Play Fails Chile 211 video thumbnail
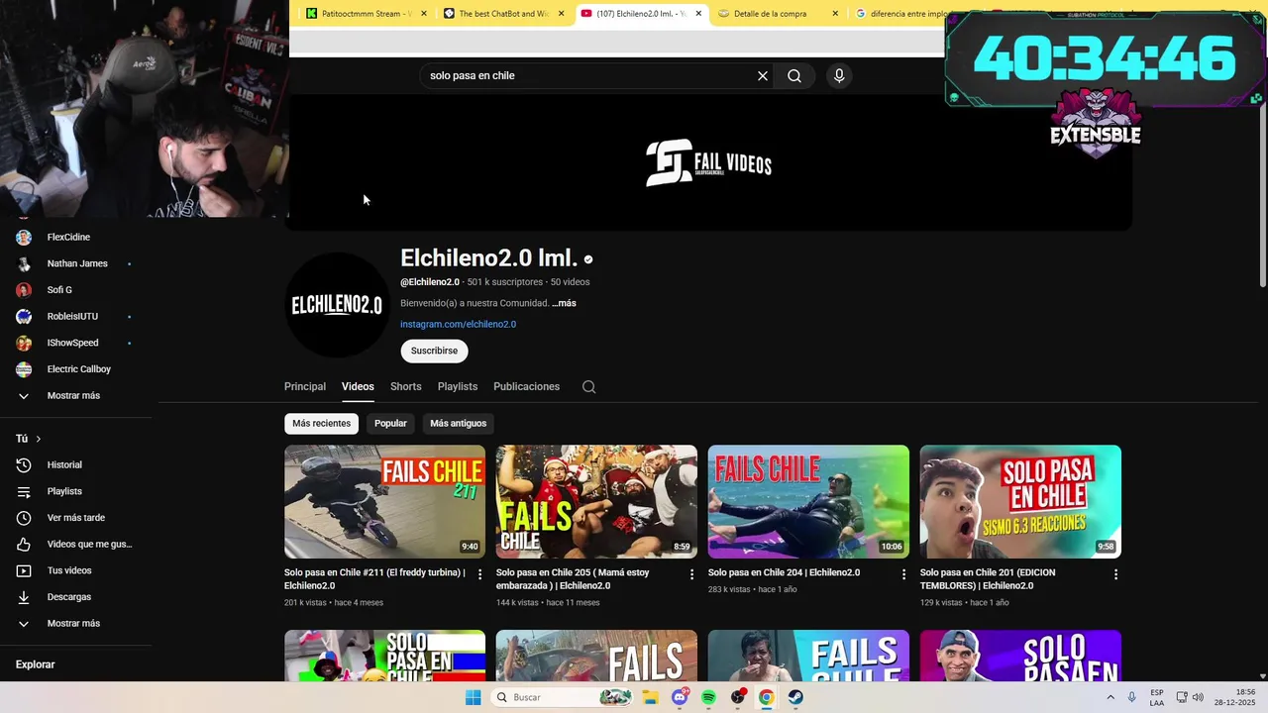 click(x=384, y=502)
